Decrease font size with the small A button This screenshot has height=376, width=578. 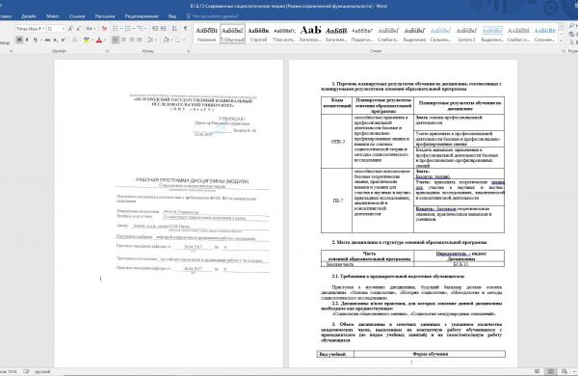click(x=79, y=29)
